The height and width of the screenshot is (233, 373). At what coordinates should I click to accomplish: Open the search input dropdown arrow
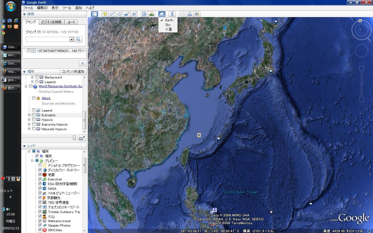pyautogui.click(x=71, y=39)
